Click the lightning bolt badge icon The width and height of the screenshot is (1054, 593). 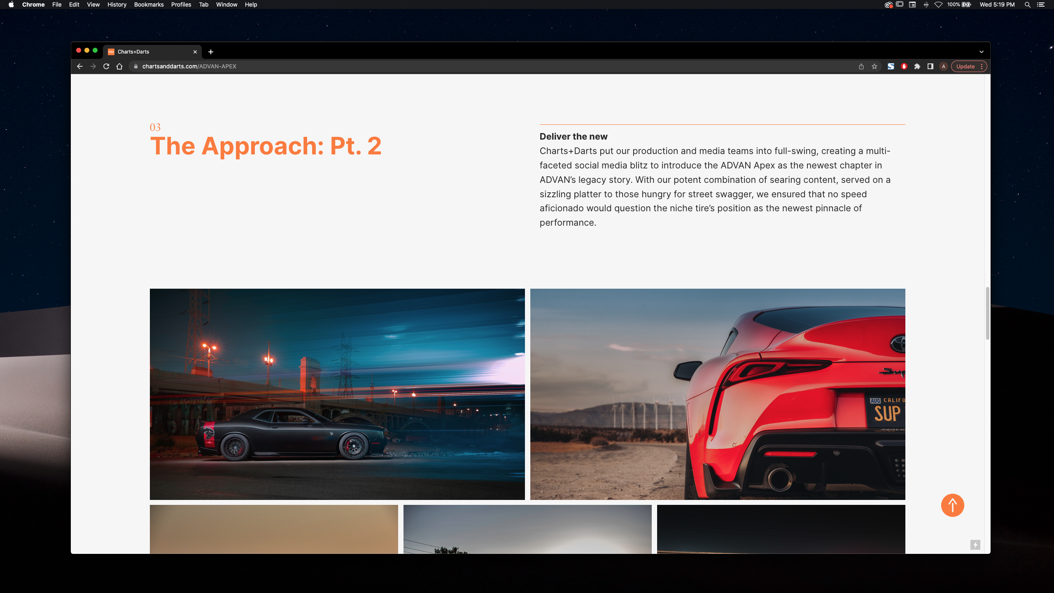(x=975, y=545)
